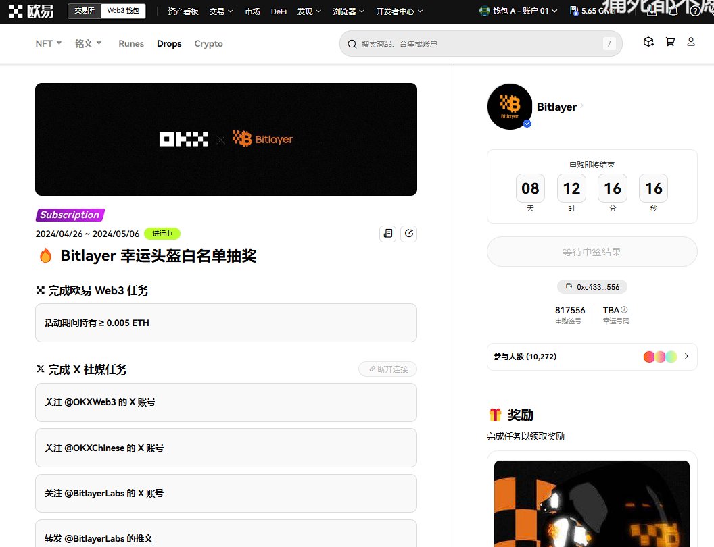
Task: Click the verified badge on Bitlayer avatar
Action: (527, 124)
